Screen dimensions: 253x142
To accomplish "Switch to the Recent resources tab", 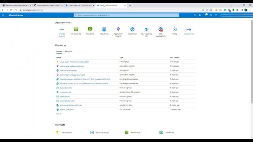I will click(59, 51).
